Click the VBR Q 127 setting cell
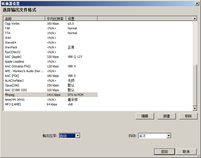Image resolution: width=201 pixels, height=158 pixels. click(x=75, y=57)
